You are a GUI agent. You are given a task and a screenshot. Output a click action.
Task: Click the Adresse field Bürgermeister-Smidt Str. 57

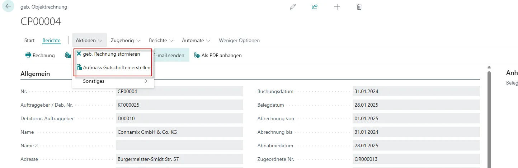pyautogui.click(x=179, y=159)
